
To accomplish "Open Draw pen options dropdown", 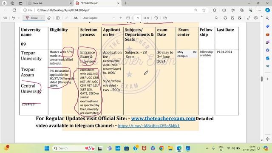I will pyautogui.click(x=42, y=18).
